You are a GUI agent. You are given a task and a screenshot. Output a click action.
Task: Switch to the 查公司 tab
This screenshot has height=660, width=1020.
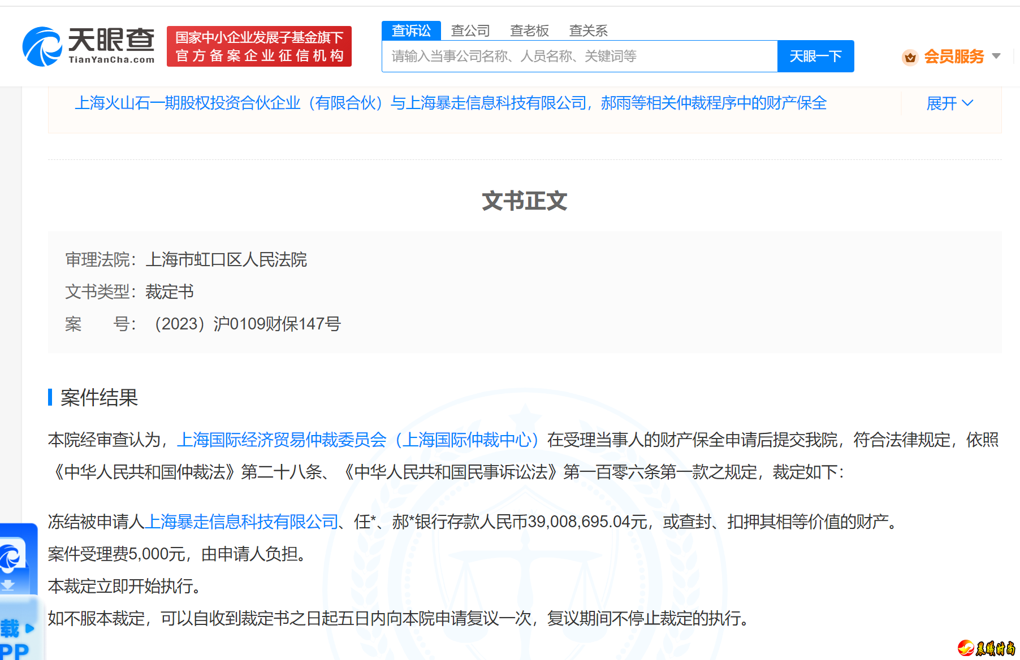point(470,31)
